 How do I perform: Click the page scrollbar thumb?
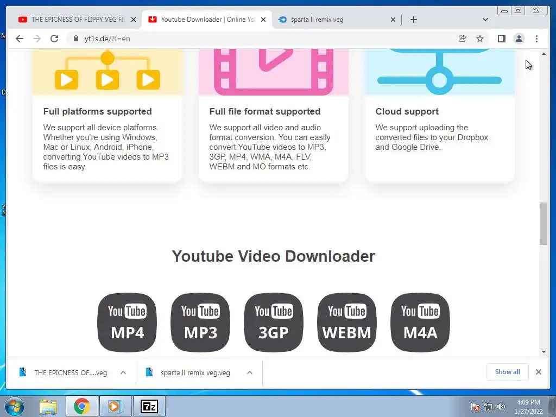click(x=544, y=223)
